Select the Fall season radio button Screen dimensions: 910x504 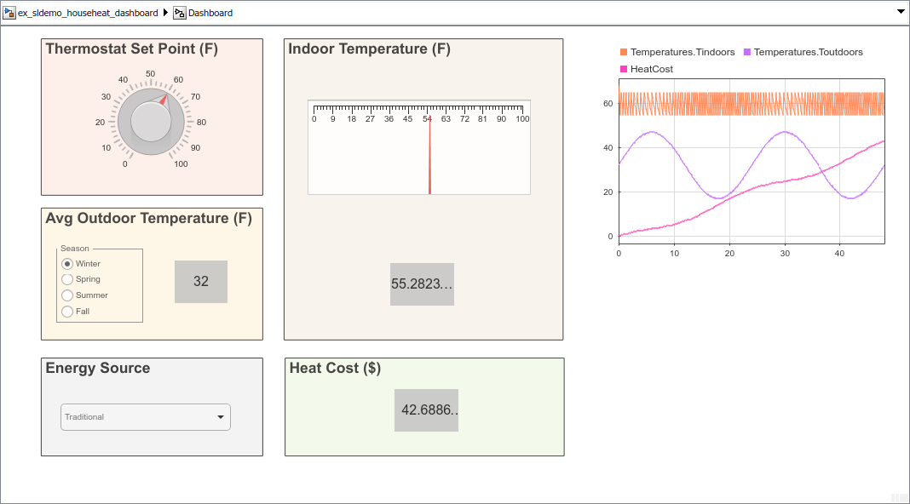67,311
